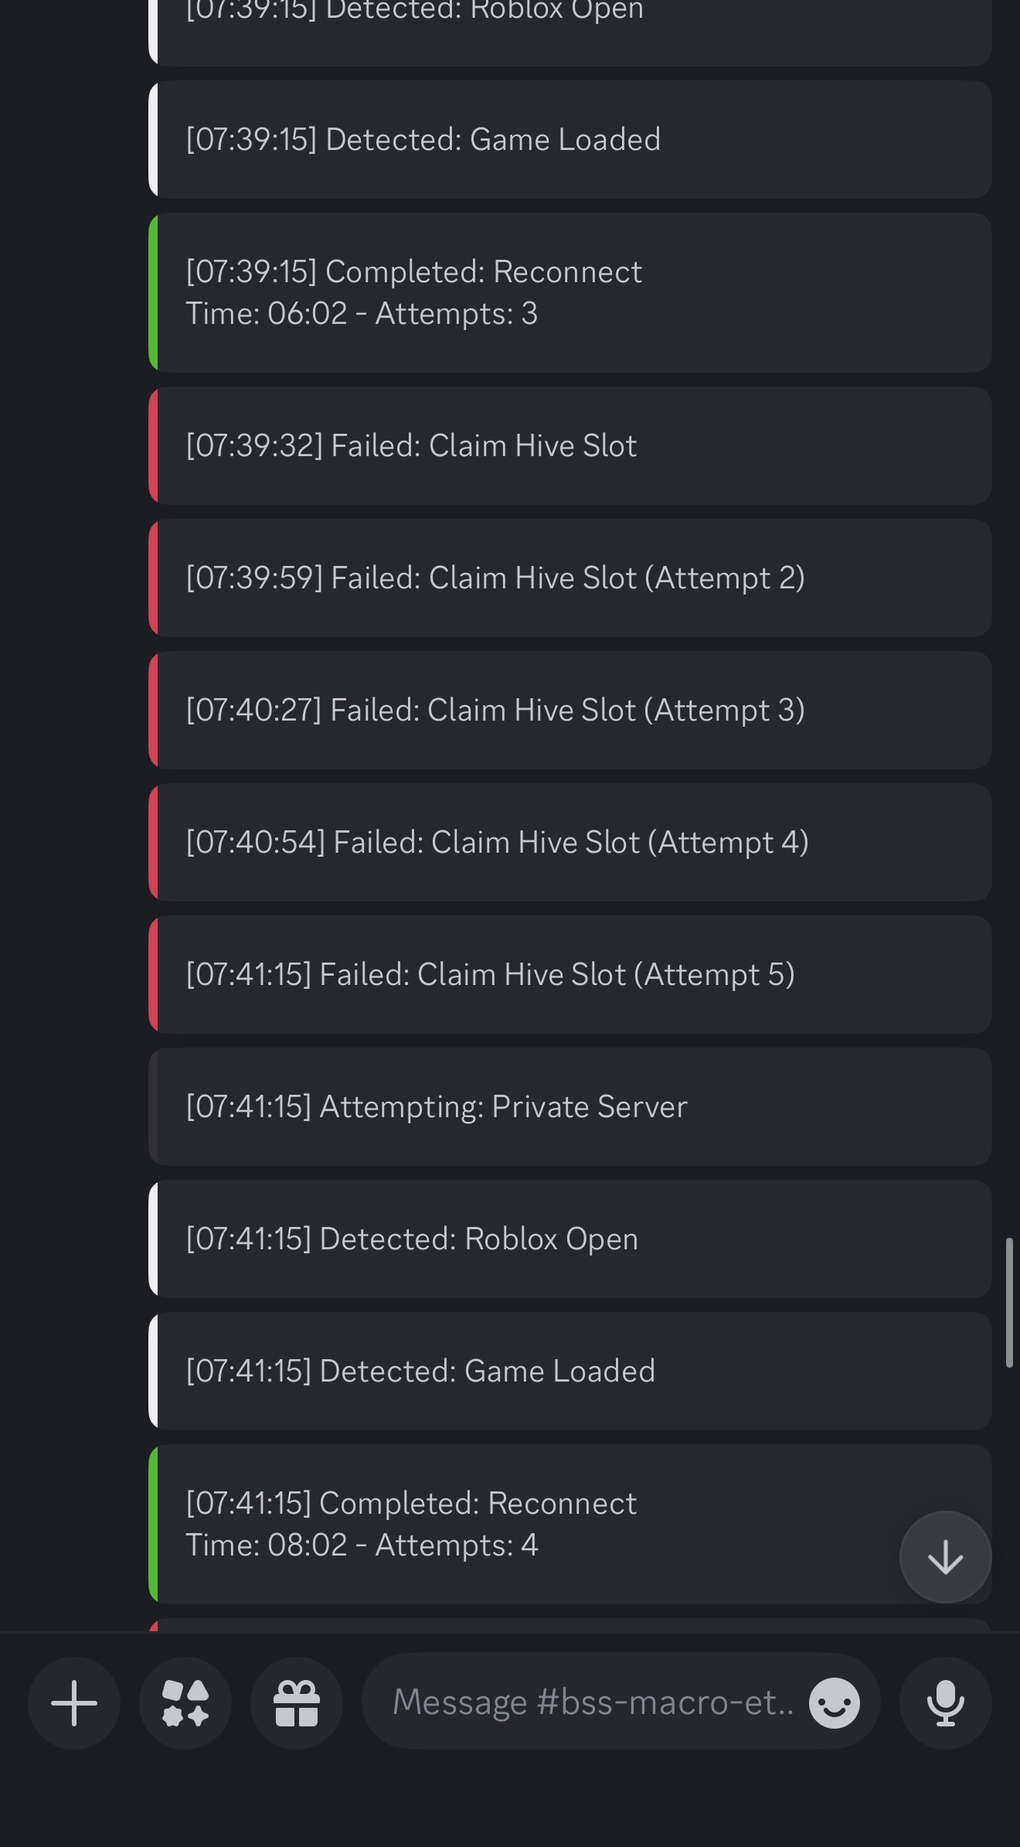Tap the plus attachment icon
This screenshot has height=1847, width=1020.
click(74, 1702)
